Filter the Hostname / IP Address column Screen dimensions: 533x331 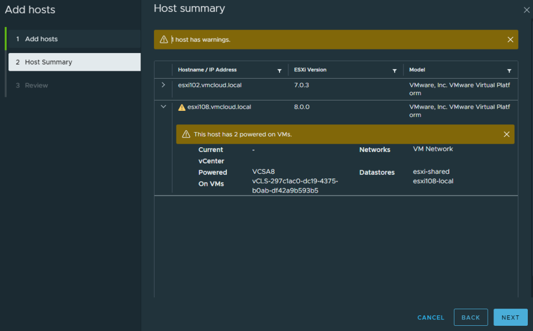tap(280, 70)
